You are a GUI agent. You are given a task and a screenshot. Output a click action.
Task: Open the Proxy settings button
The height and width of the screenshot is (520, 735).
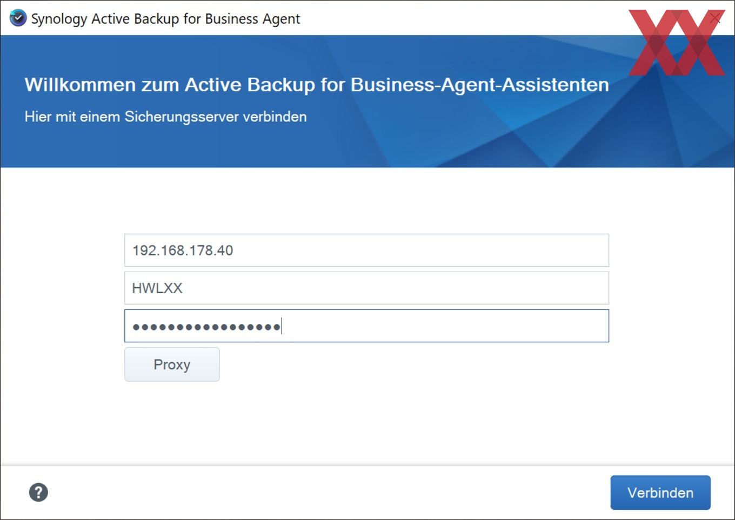172,364
